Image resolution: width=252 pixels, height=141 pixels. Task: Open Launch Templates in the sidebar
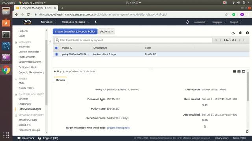tap(29, 52)
